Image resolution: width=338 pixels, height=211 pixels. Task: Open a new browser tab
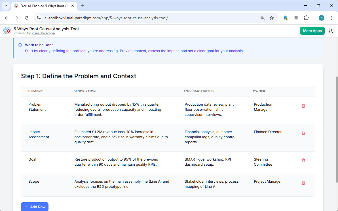(83, 6)
